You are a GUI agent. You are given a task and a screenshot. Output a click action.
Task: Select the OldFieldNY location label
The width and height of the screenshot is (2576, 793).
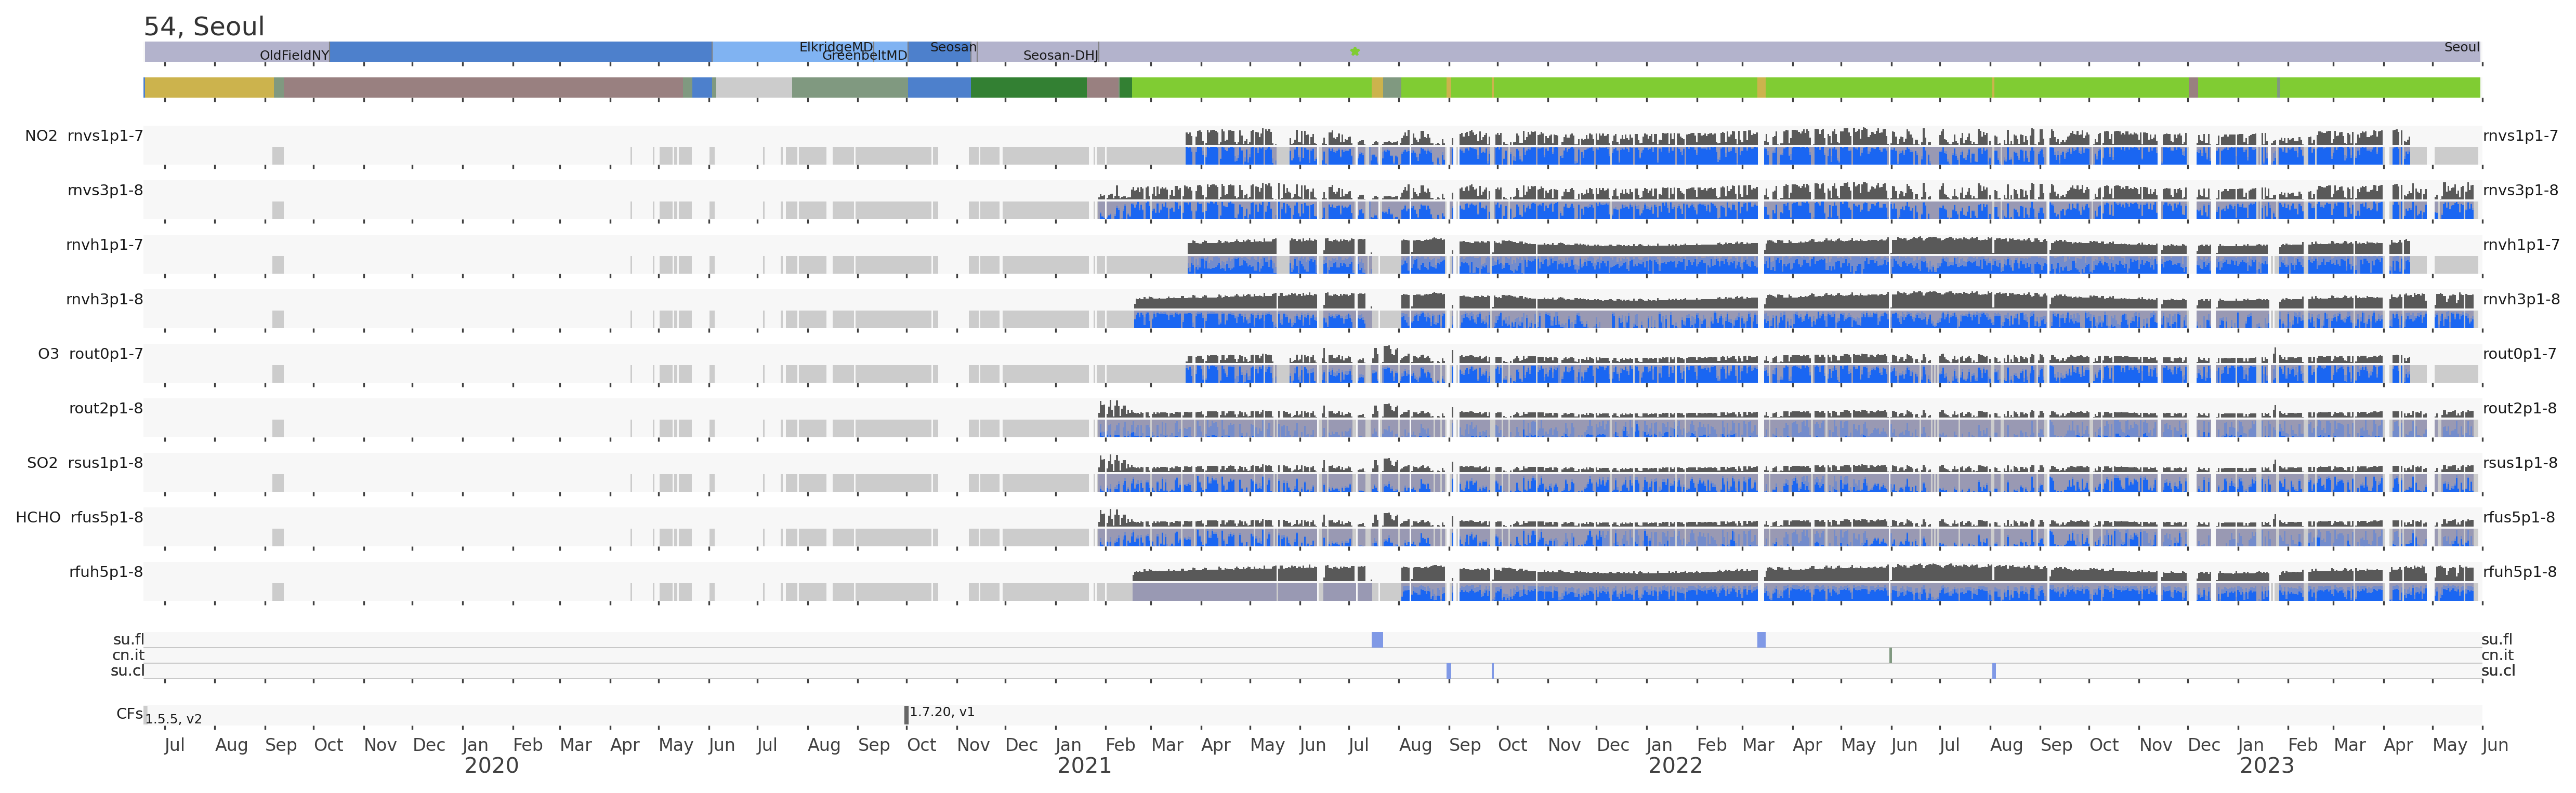294,55
